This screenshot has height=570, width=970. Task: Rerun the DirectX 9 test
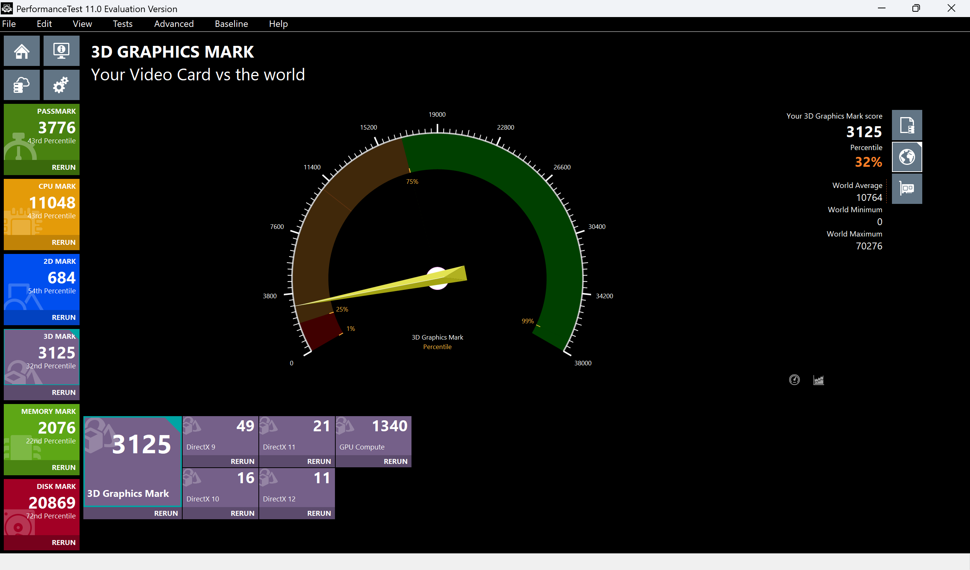coord(242,461)
